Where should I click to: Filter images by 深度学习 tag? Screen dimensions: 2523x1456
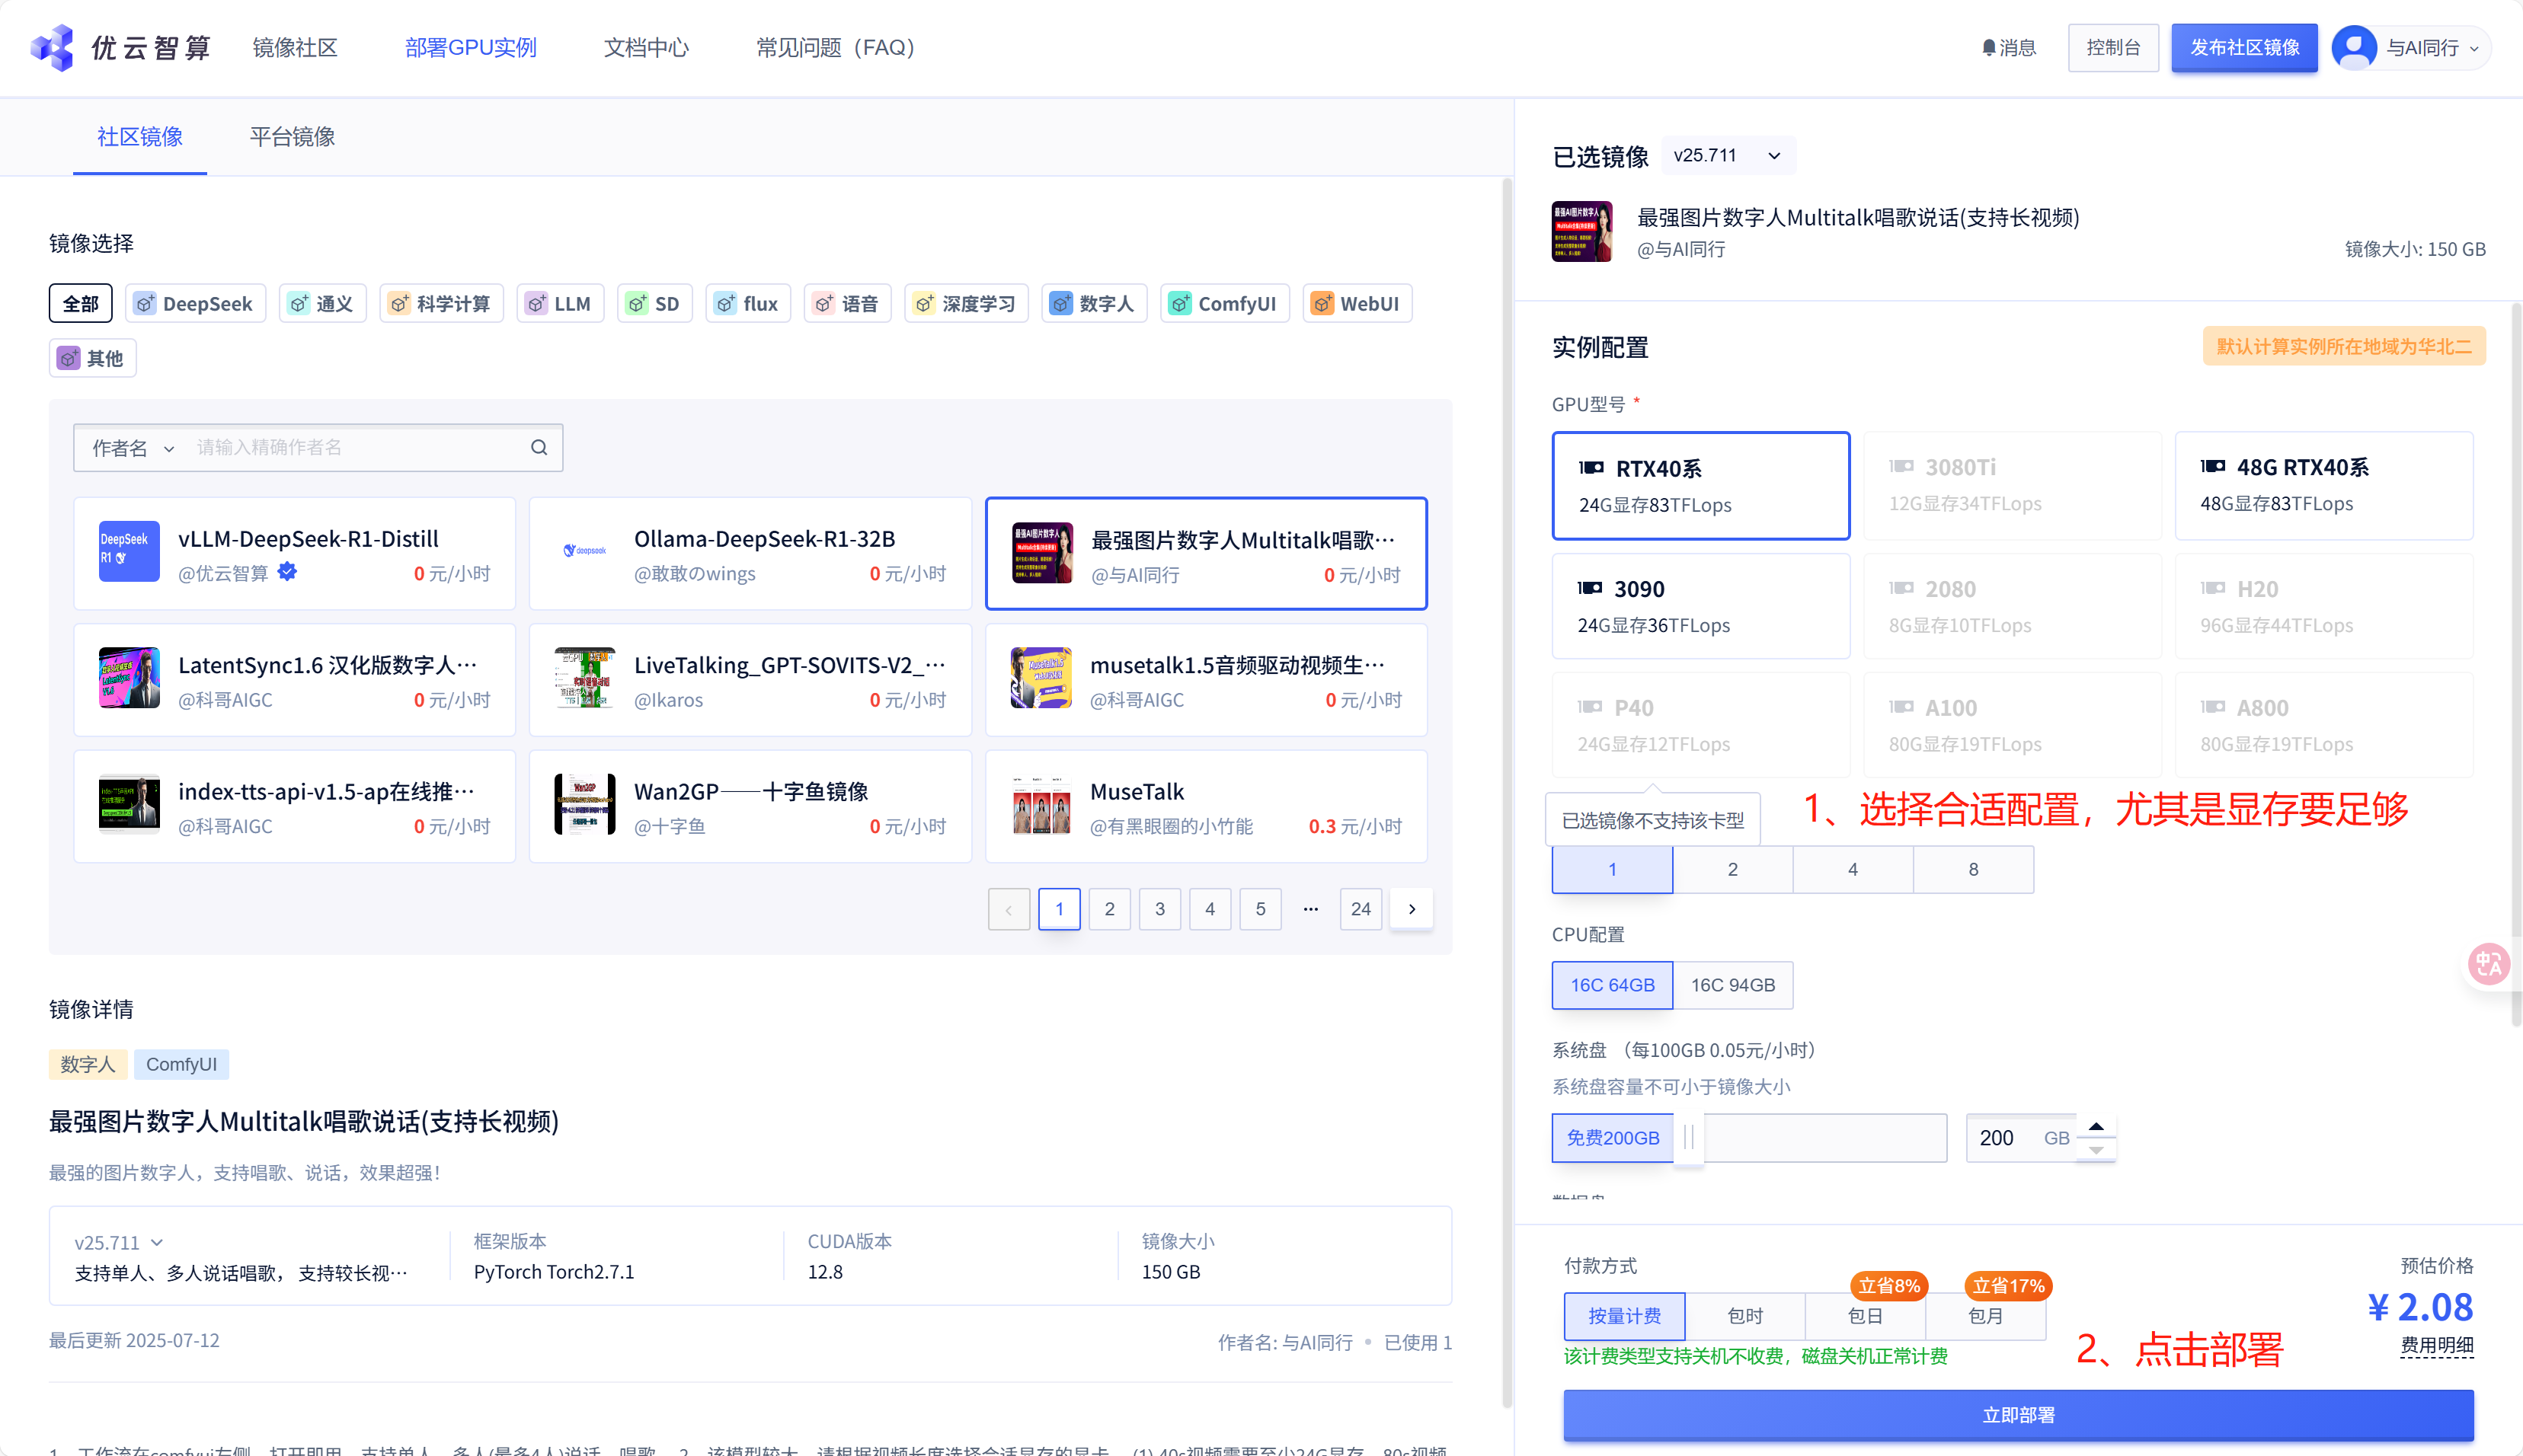click(x=967, y=303)
